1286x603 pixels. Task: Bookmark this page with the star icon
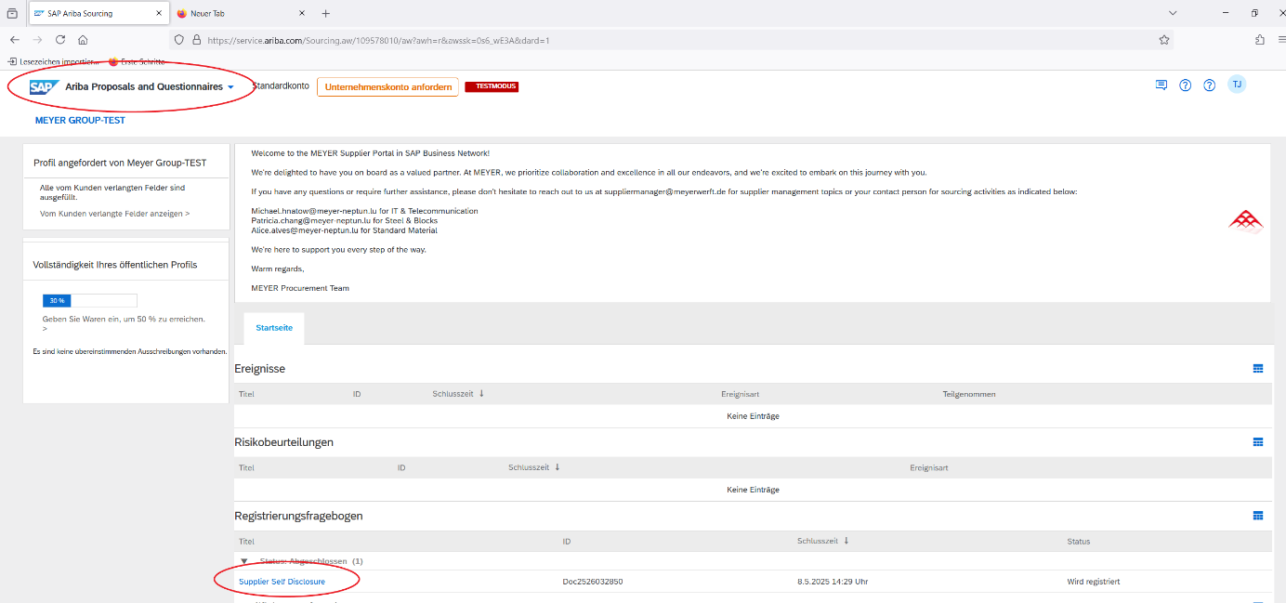click(x=1163, y=40)
